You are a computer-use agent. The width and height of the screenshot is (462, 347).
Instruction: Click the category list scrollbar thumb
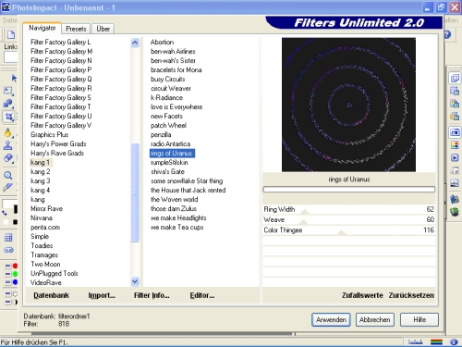point(135,192)
